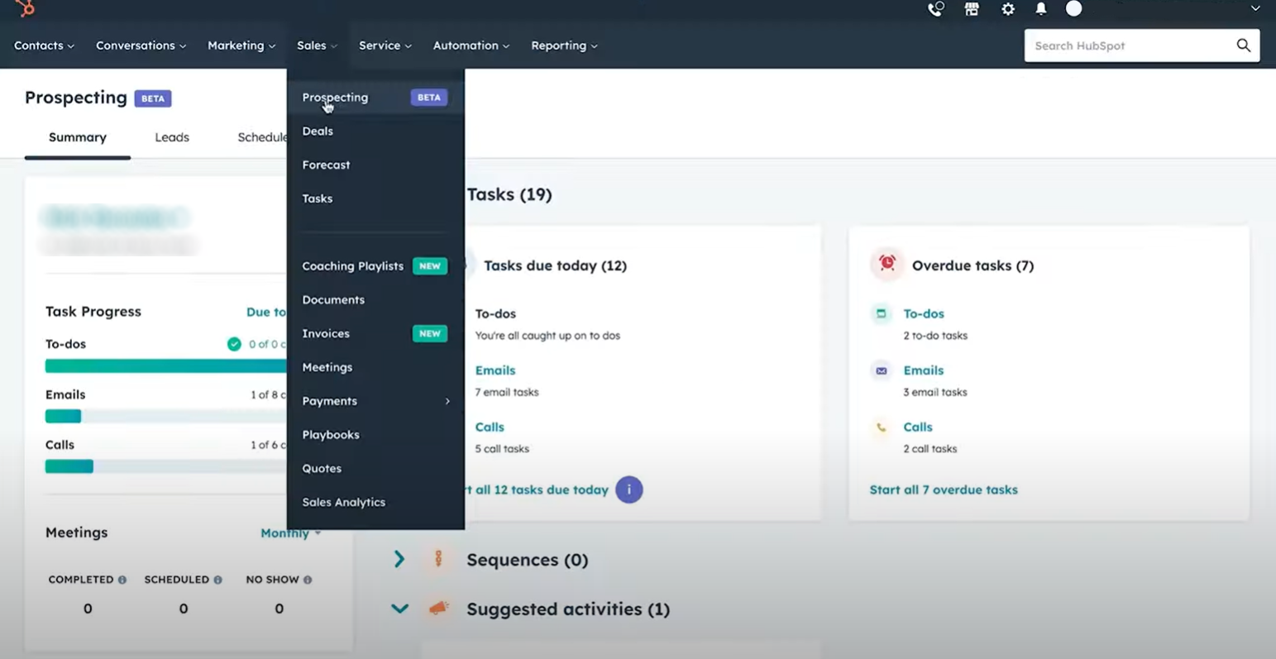
Task: Click the Calls progress bar
Action: [x=165, y=466]
